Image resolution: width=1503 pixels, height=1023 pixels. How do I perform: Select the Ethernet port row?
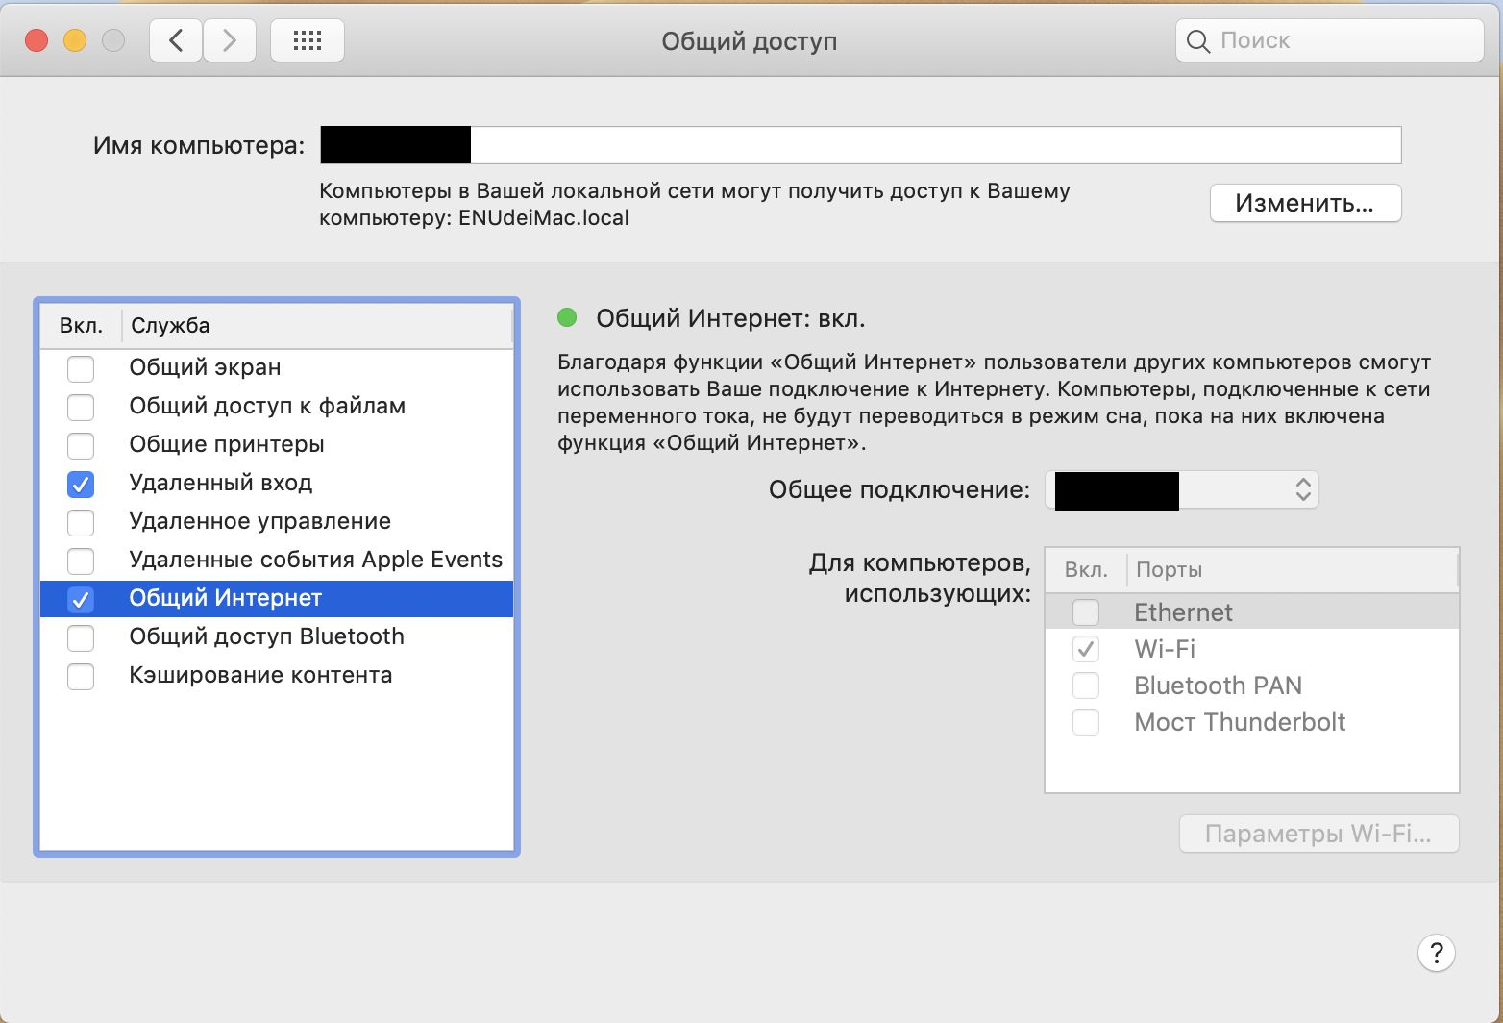1252,611
